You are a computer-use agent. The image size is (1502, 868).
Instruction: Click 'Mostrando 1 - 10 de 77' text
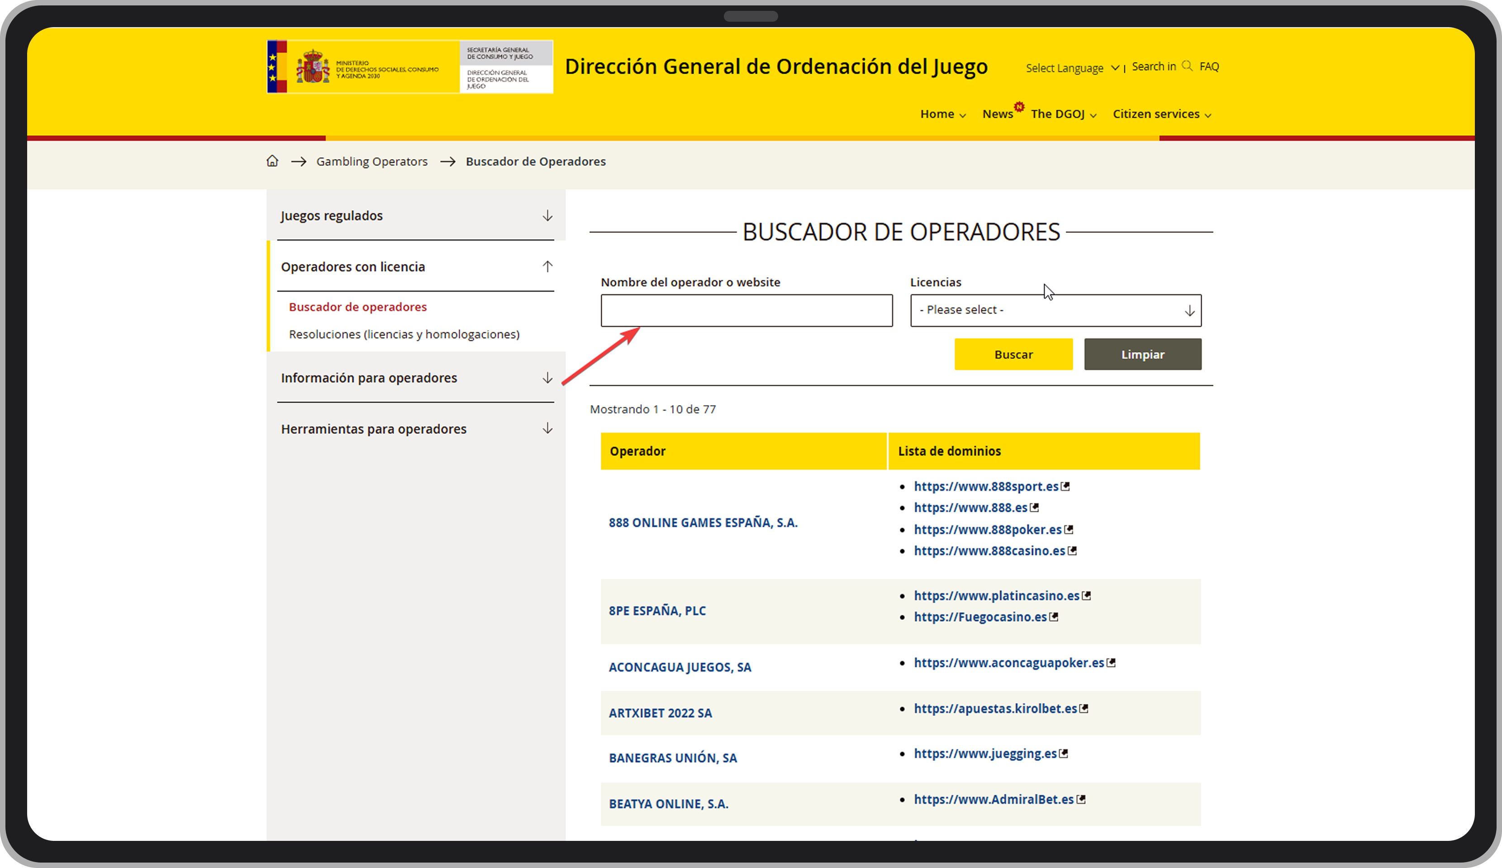653,409
